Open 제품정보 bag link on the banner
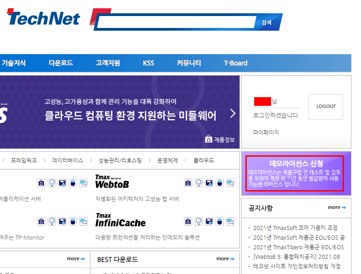Viewport: 361px width, 274px height. click(220, 139)
